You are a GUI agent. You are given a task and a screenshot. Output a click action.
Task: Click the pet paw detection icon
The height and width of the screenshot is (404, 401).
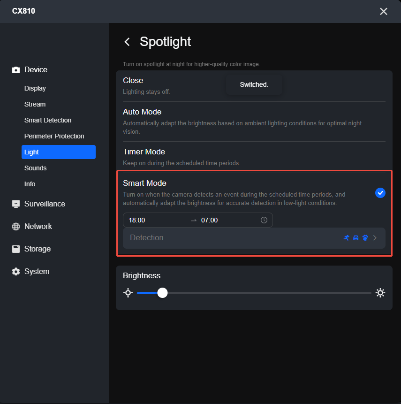point(365,238)
